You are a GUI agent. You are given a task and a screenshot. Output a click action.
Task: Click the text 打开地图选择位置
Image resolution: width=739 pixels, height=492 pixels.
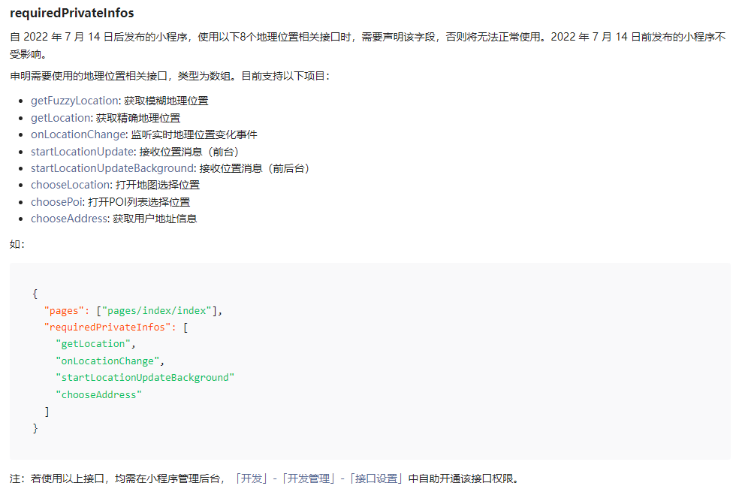coord(158,185)
